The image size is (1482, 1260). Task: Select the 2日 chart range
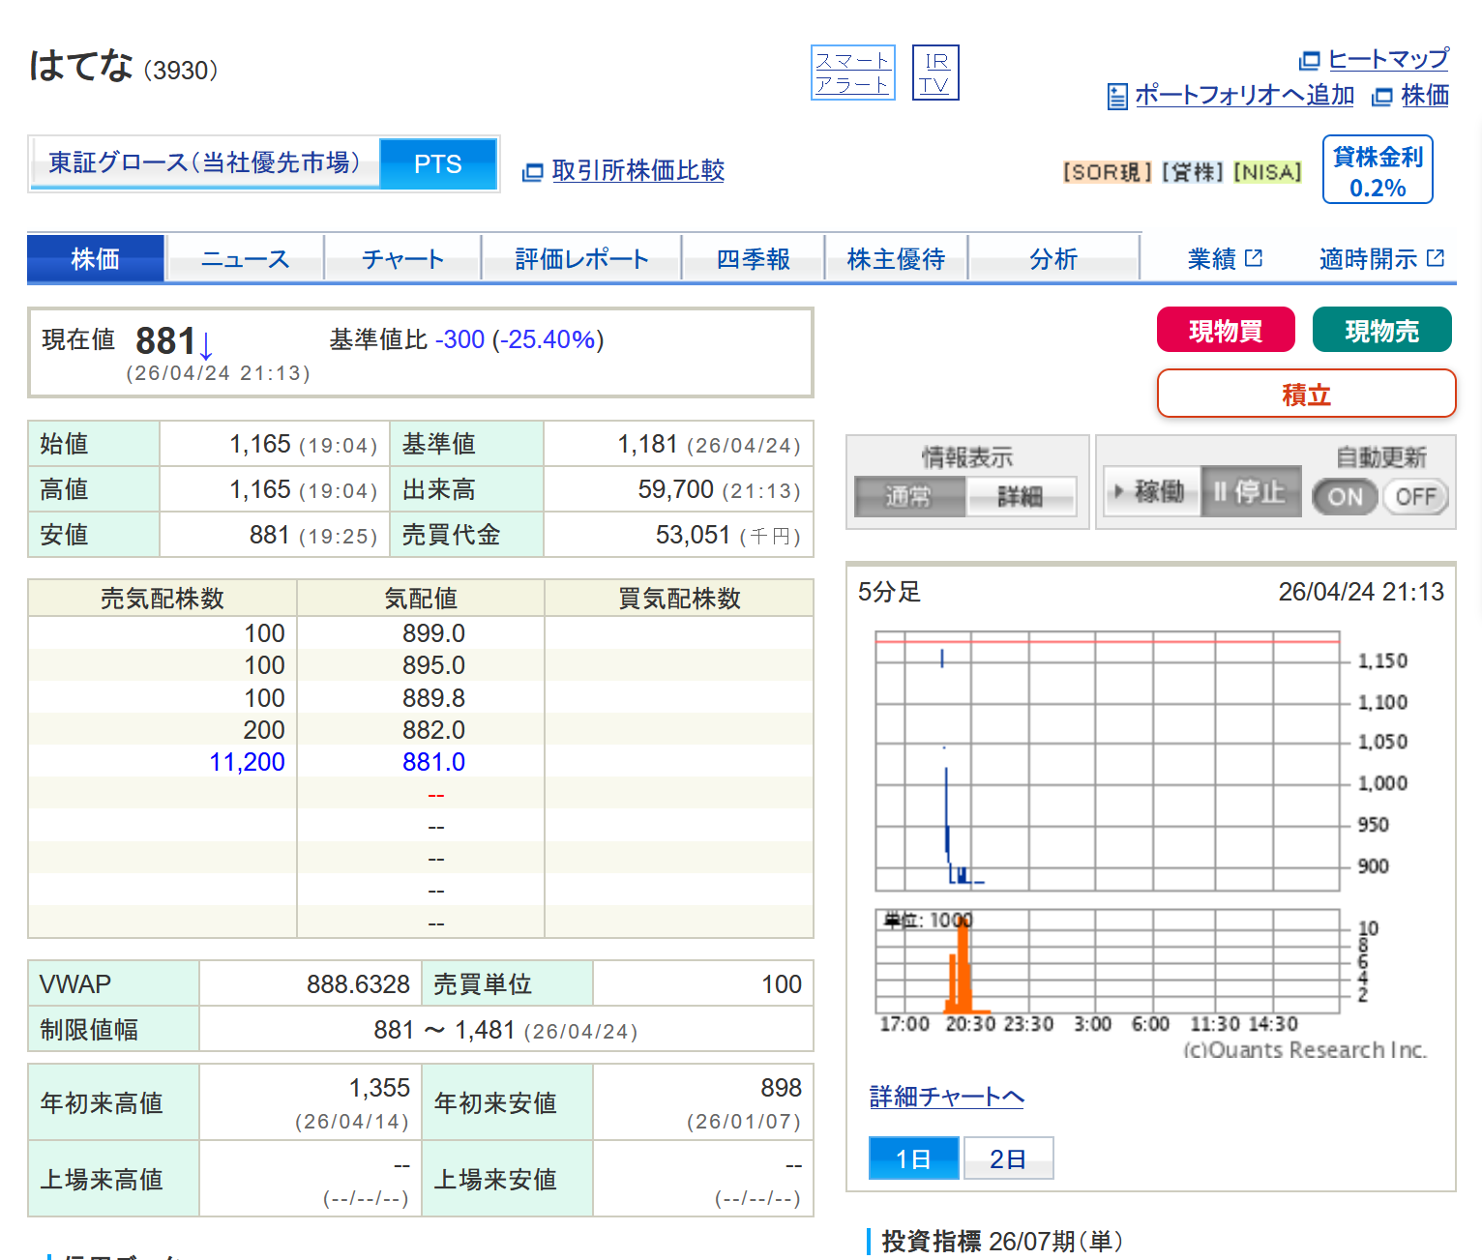click(1008, 1158)
